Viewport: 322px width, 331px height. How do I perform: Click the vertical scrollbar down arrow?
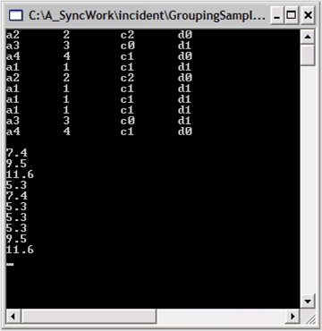click(308, 301)
